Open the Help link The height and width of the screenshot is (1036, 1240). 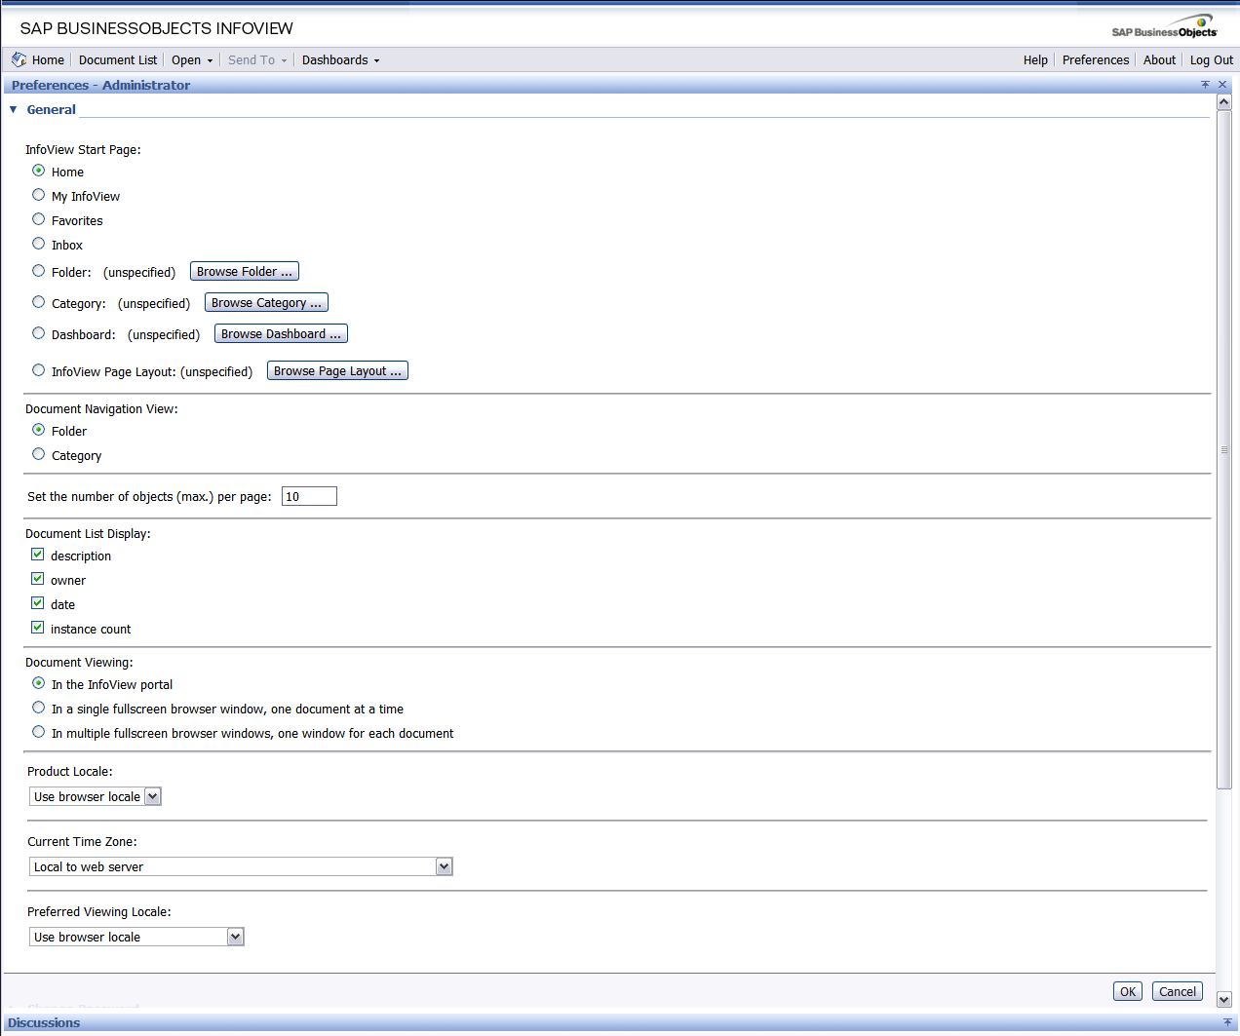[x=1035, y=60]
